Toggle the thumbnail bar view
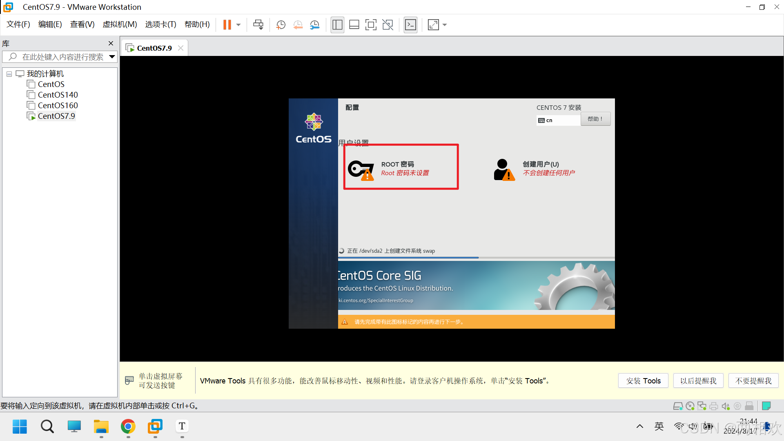This screenshot has height=441, width=784. click(x=354, y=25)
